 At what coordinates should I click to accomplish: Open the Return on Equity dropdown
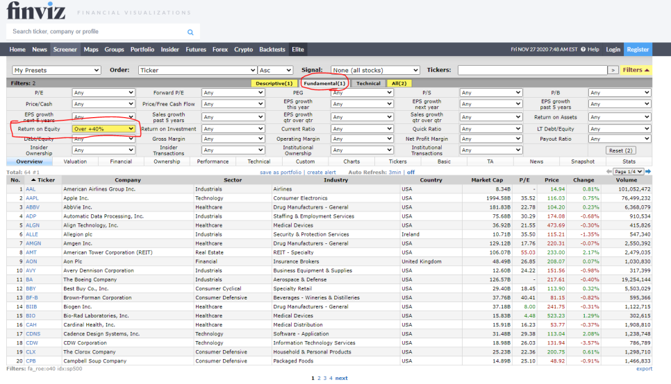[103, 128]
